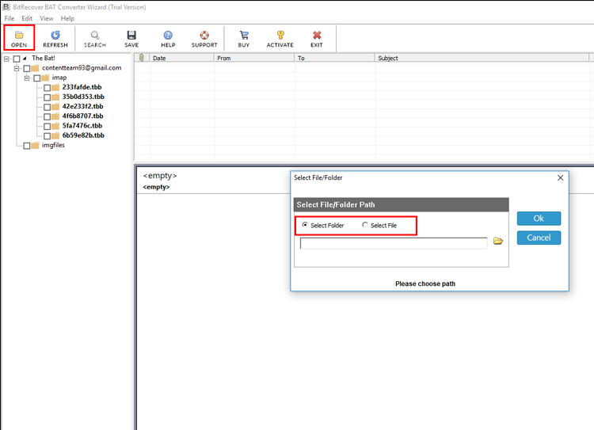Click the attachment paperclip column header

coord(142,58)
